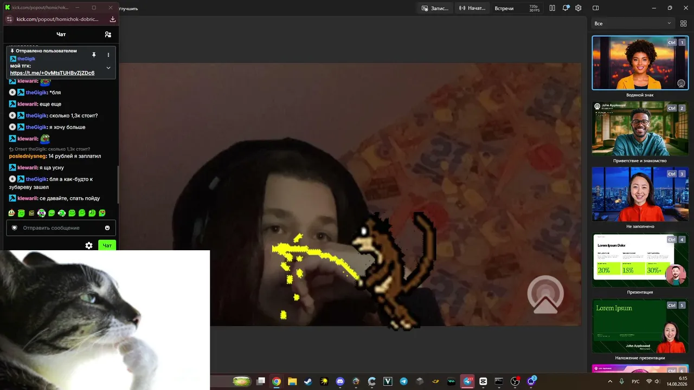Open the emoji picker in chat input
Screen dimensions: 694x390
[x=107, y=228]
